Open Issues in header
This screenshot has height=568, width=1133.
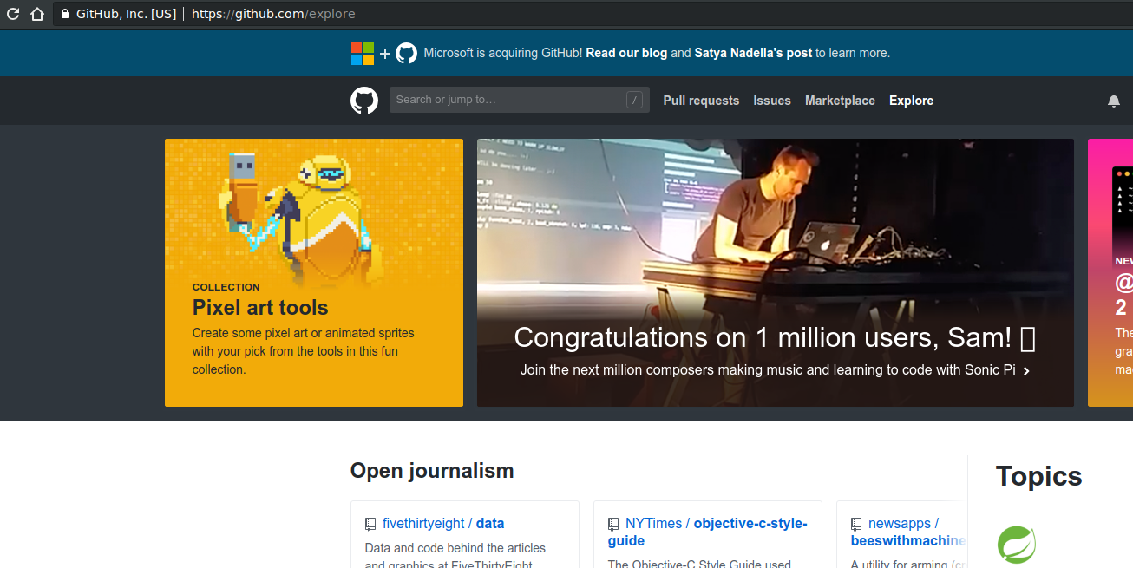point(772,101)
